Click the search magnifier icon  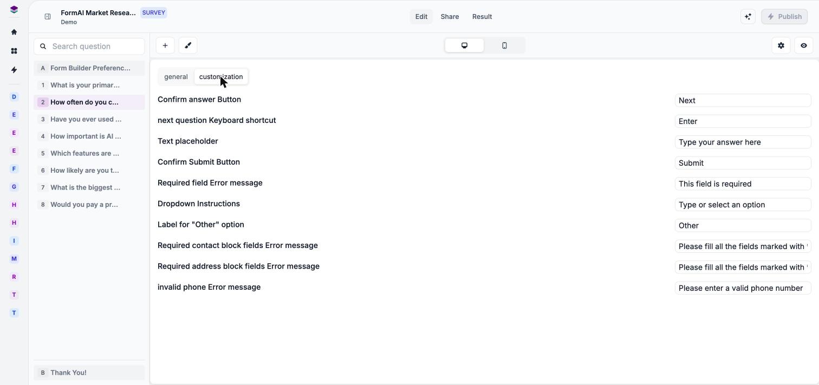point(43,47)
